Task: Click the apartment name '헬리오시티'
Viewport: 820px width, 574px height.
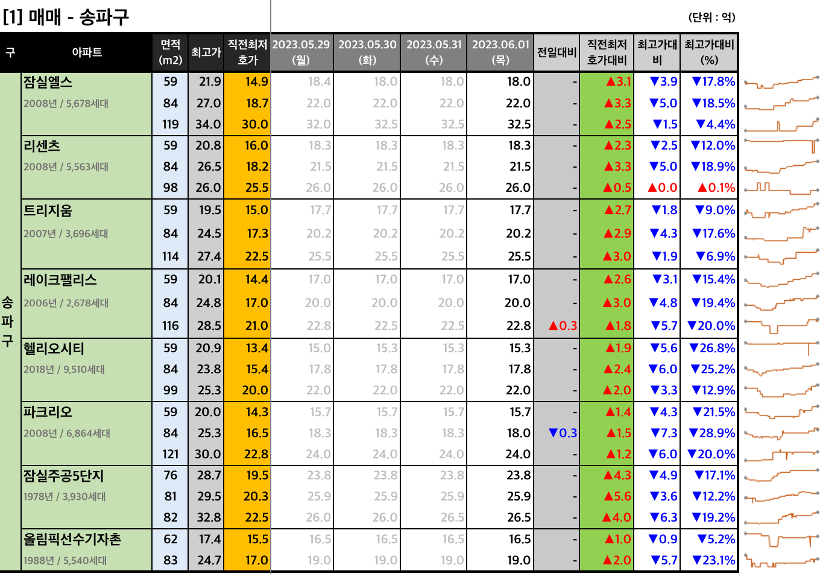Action: click(x=54, y=348)
